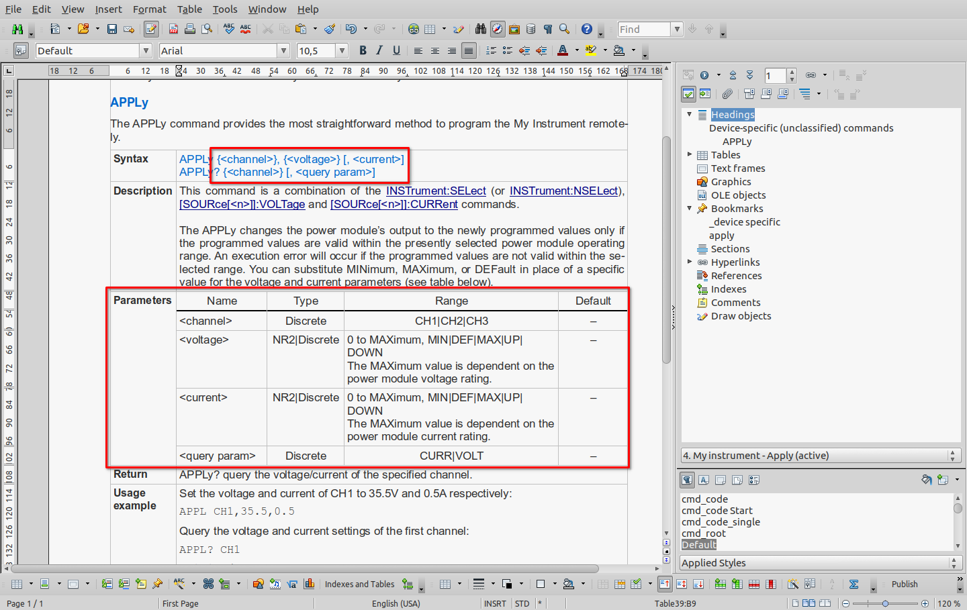This screenshot has width=967, height=610.
Task: Open the Table menu
Action: (189, 9)
